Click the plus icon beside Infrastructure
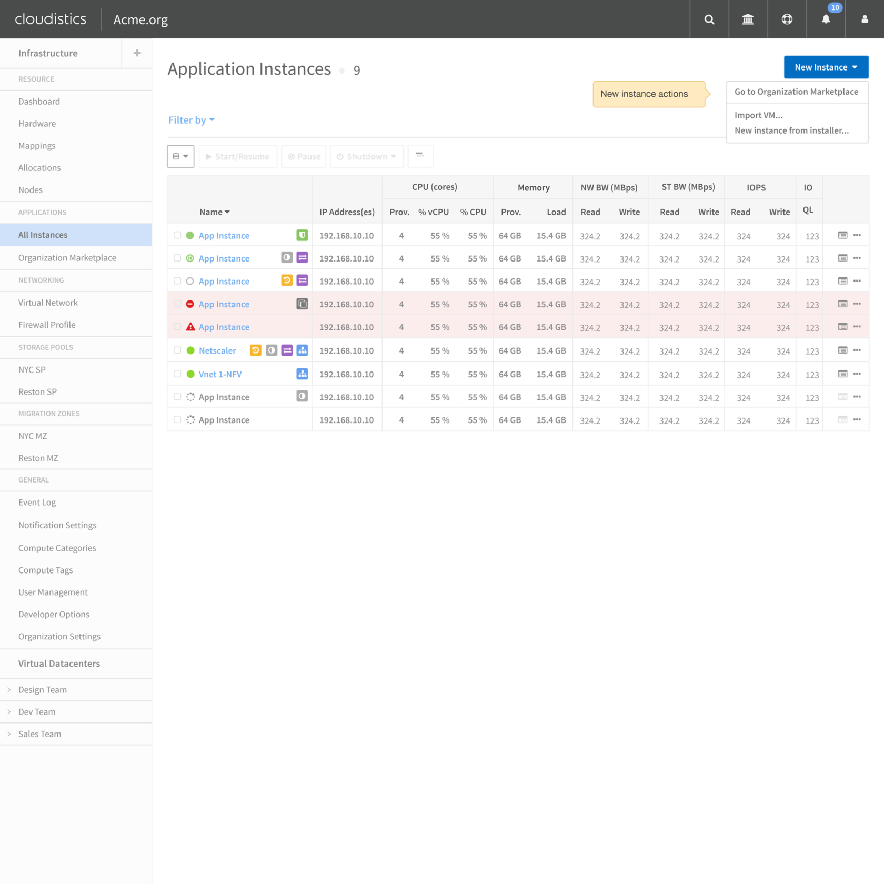The height and width of the screenshot is (884, 884). 137,53
